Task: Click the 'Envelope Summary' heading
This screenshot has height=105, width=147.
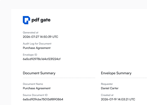Action: click(116, 73)
